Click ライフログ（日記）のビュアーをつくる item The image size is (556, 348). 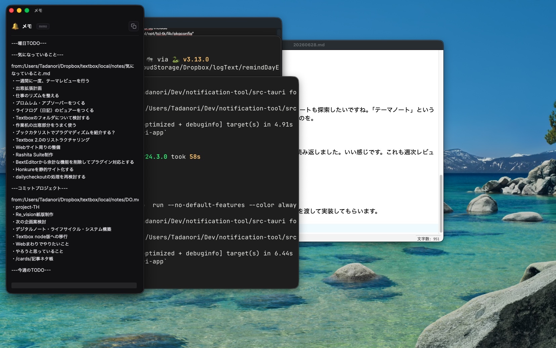tap(53, 110)
